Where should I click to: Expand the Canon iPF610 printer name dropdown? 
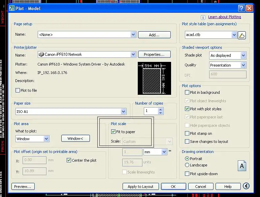pyautogui.click(x=133, y=54)
